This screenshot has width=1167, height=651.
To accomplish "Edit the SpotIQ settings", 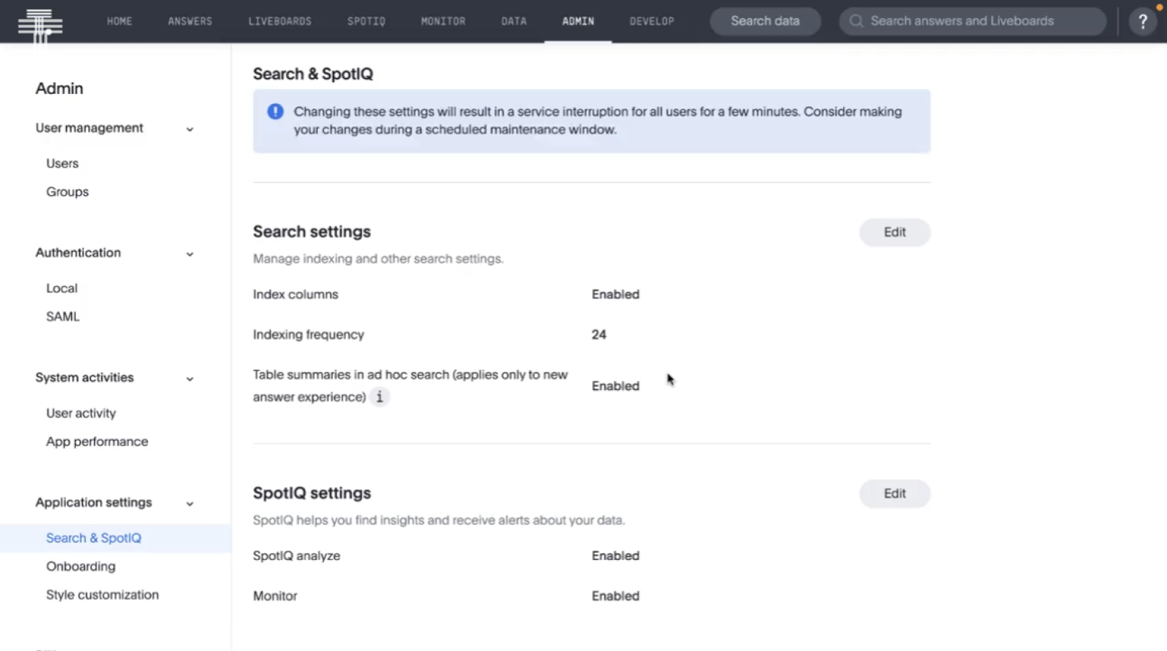I will [894, 493].
